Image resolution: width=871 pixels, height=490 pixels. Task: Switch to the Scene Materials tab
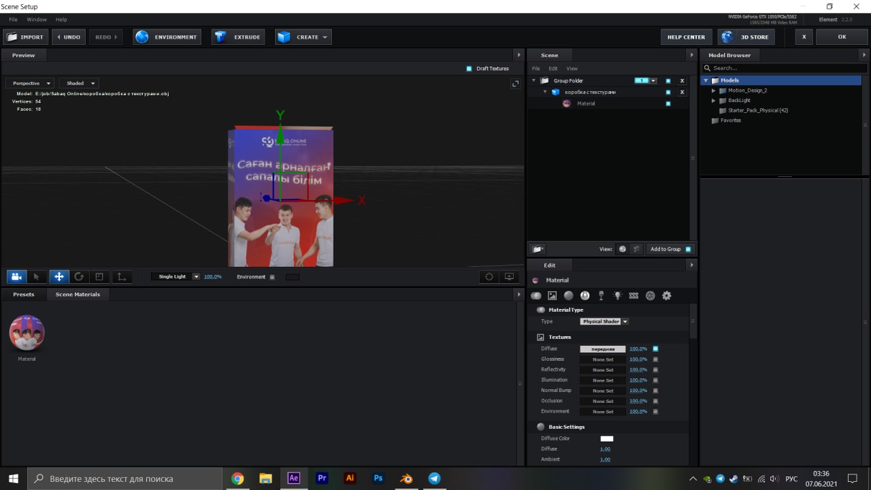pos(78,294)
